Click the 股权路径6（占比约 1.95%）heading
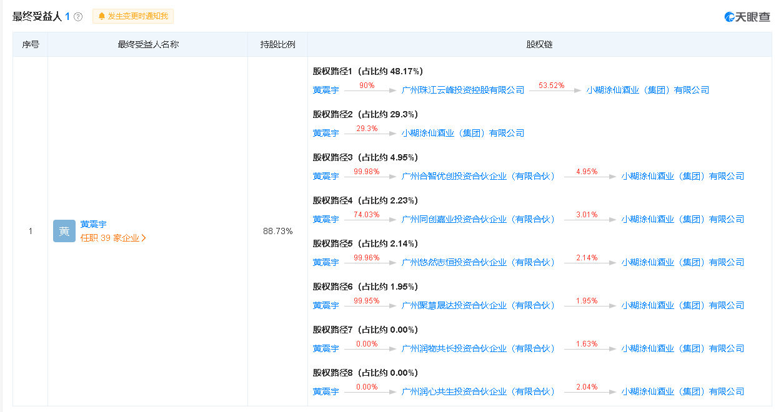This screenshot has width=776, height=412. tap(366, 287)
